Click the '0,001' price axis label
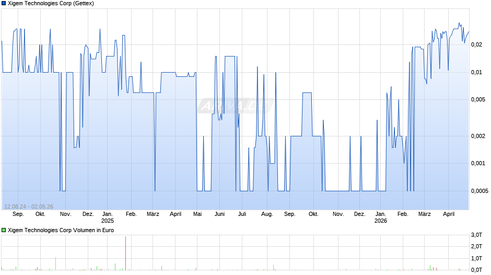 [478, 163]
